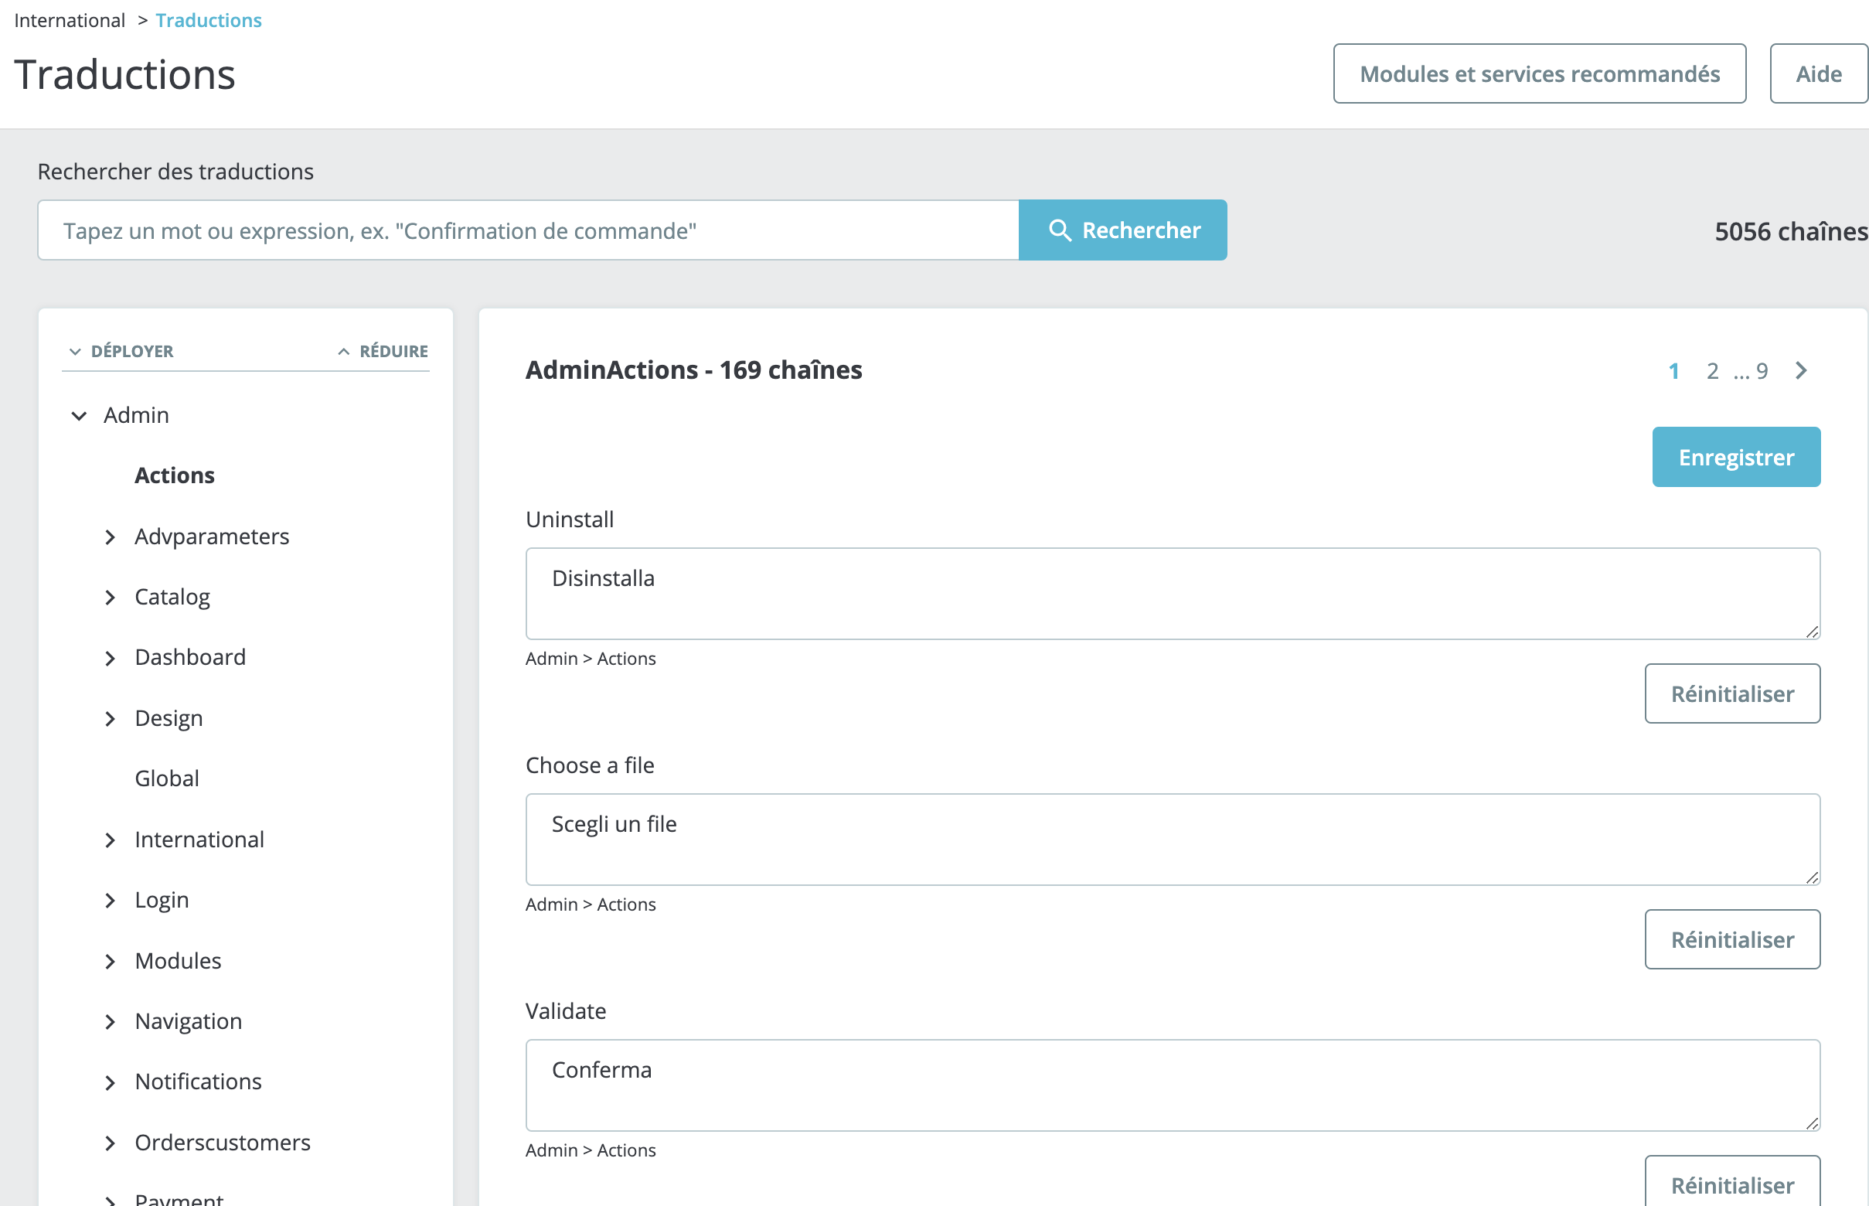Click in the translation search field
Image resolution: width=1869 pixels, height=1206 pixels.
pos(529,230)
